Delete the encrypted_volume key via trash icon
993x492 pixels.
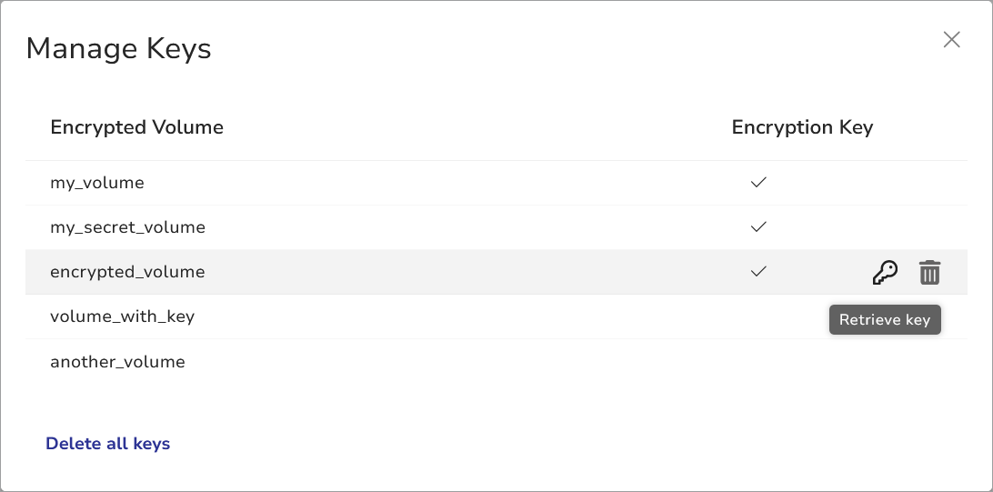tap(929, 273)
